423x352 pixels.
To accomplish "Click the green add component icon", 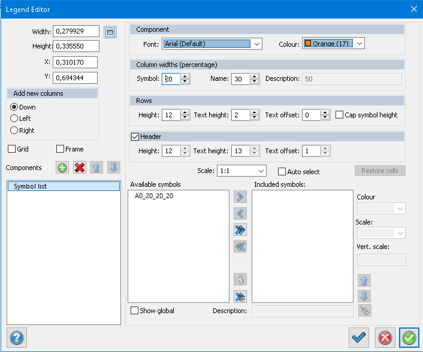I will coord(62,168).
